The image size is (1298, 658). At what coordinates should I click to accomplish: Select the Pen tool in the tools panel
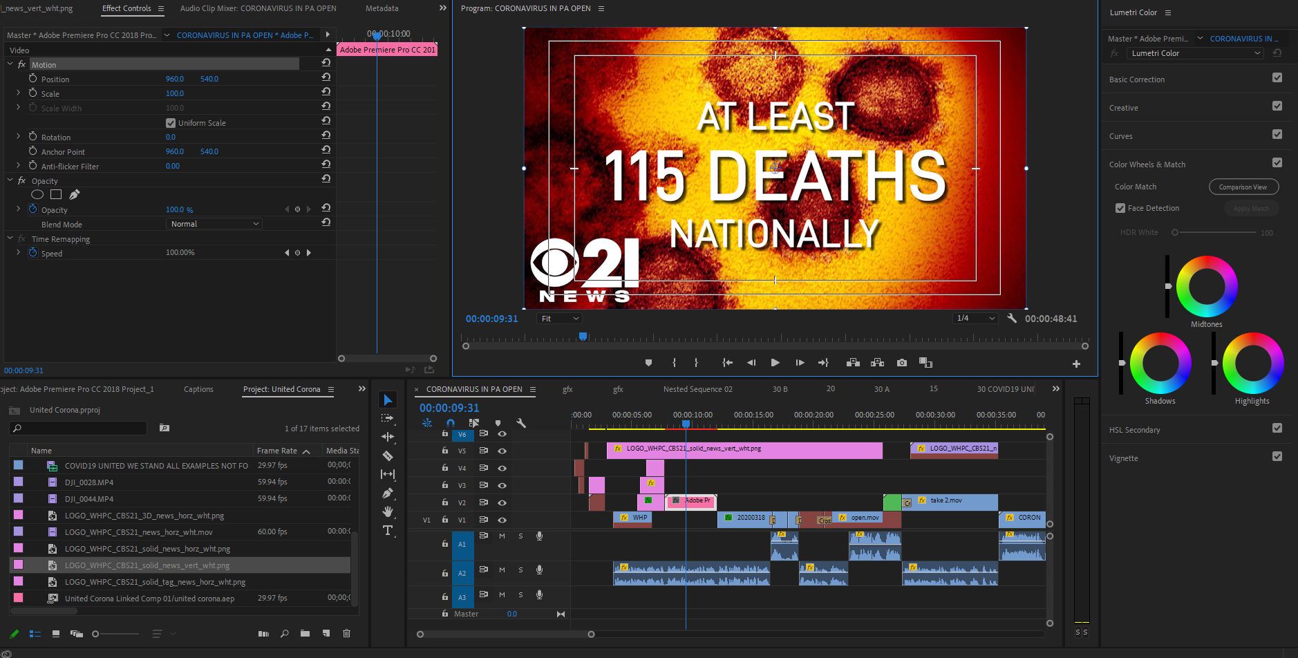(388, 493)
